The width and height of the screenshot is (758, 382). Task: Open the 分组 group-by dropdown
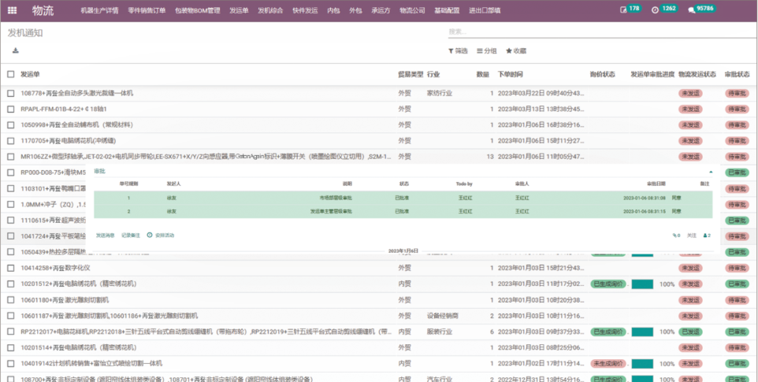[486, 50]
